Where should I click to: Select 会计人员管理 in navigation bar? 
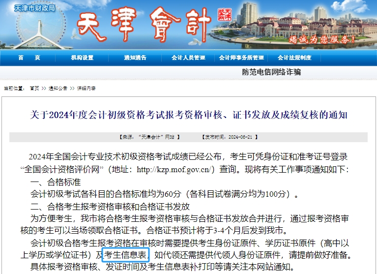point(188,58)
